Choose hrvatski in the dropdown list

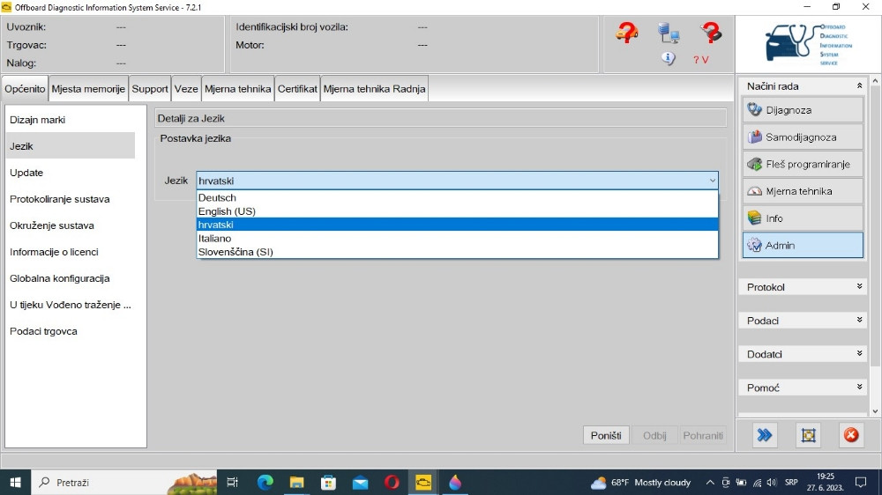pos(457,225)
